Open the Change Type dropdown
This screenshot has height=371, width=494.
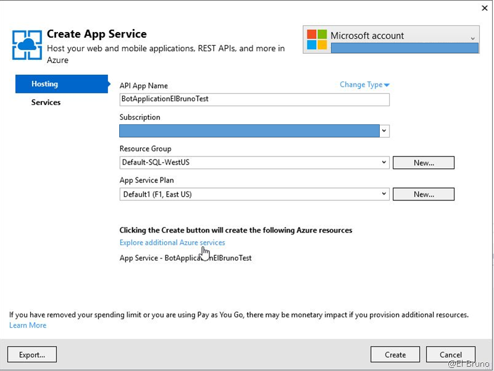click(x=364, y=85)
